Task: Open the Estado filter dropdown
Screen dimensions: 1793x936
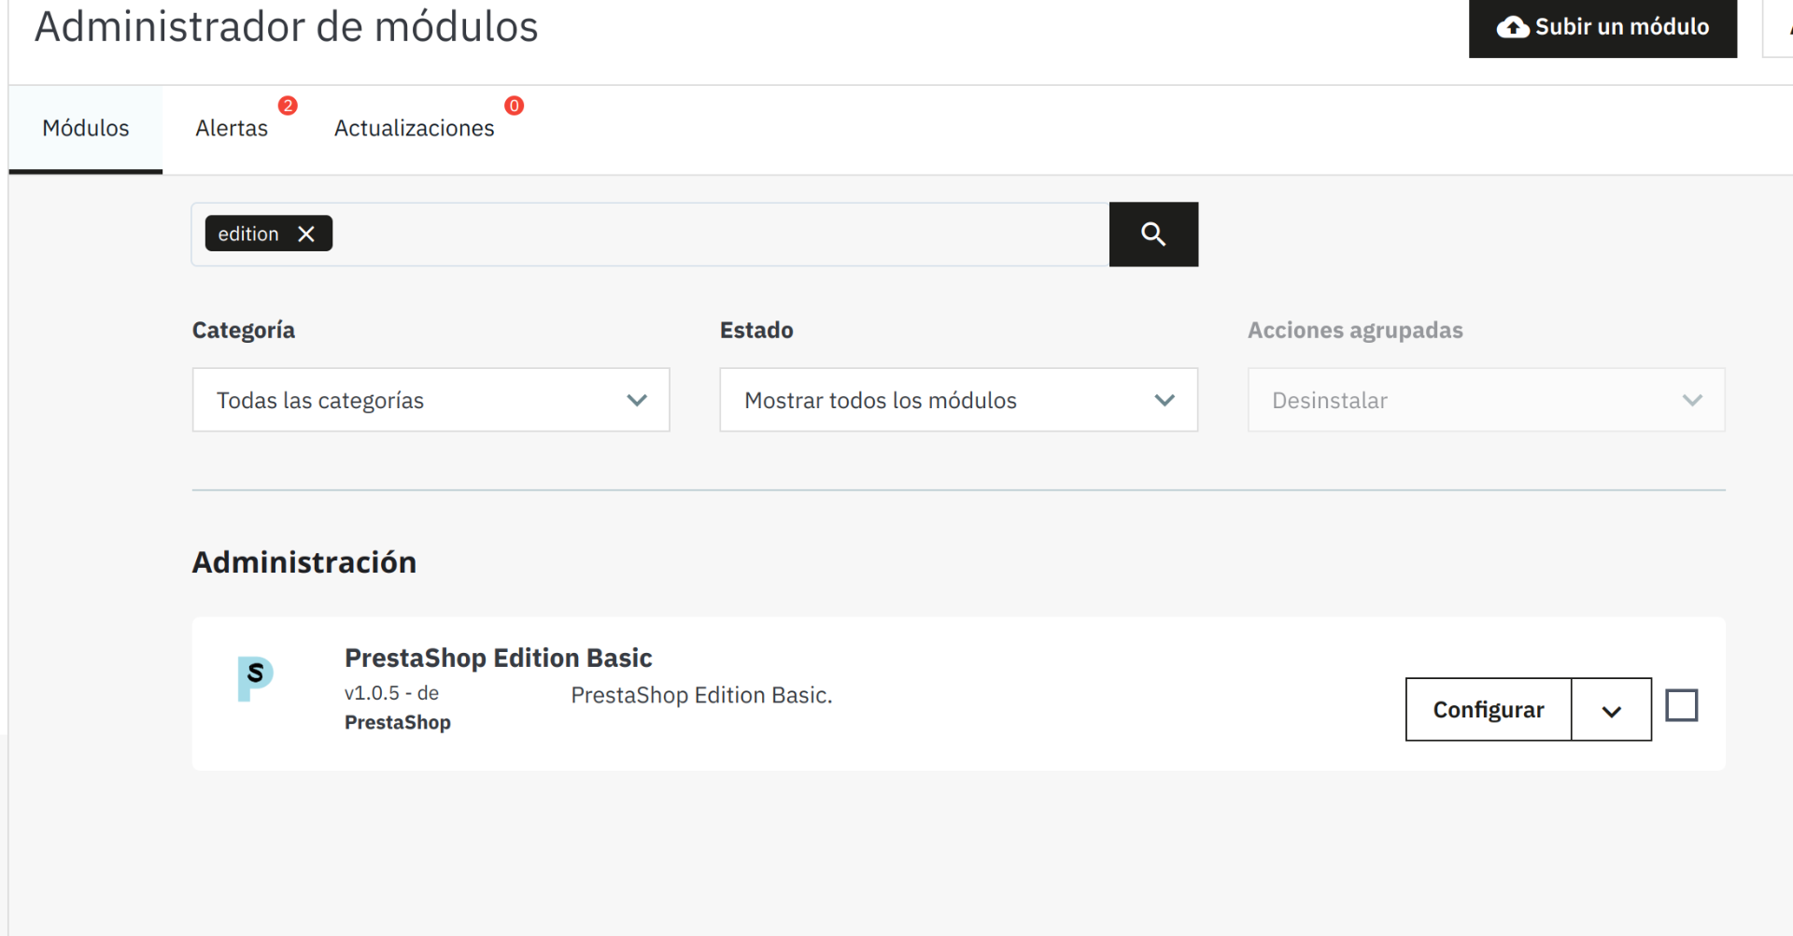Action: click(958, 400)
